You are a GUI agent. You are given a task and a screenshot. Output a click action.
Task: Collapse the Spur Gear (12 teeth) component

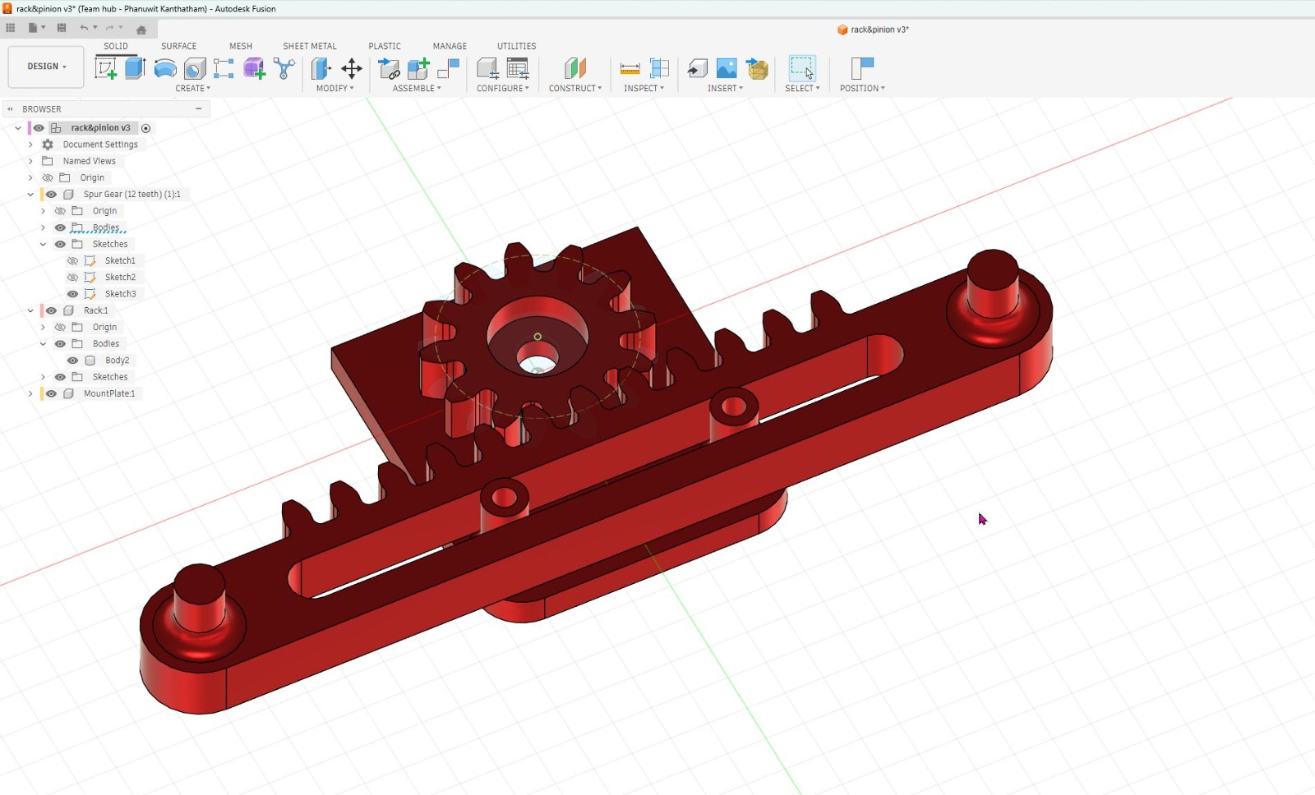click(30, 195)
